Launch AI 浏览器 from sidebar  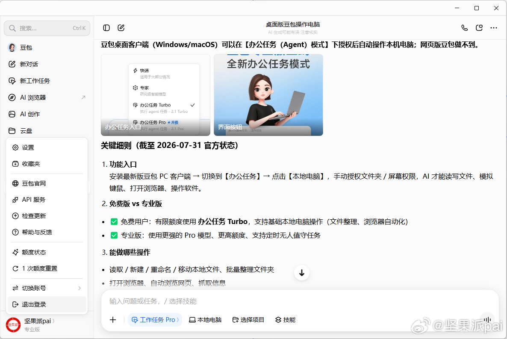[x=47, y=97]
